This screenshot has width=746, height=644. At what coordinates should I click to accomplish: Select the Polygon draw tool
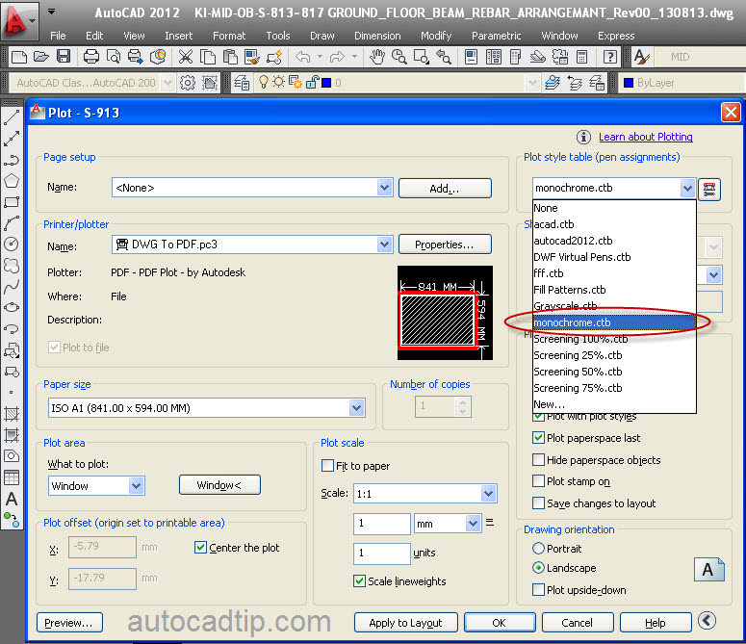pos(12,181)
